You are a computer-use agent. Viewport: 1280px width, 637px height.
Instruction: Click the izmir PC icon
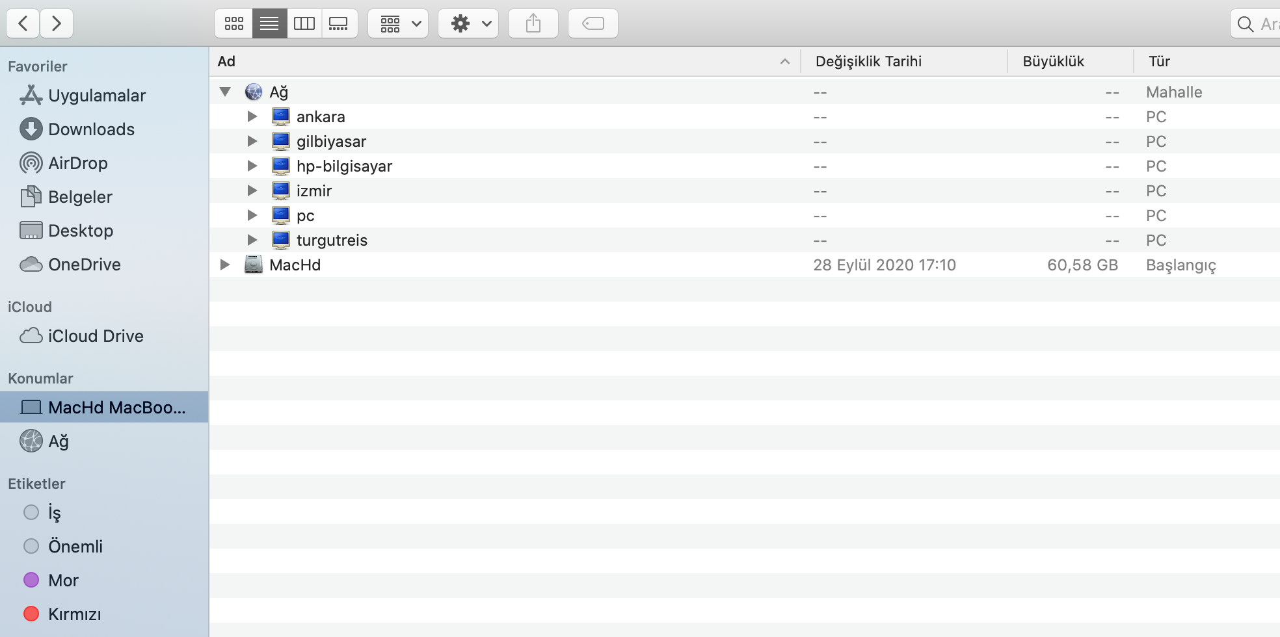tap(281, 190)
